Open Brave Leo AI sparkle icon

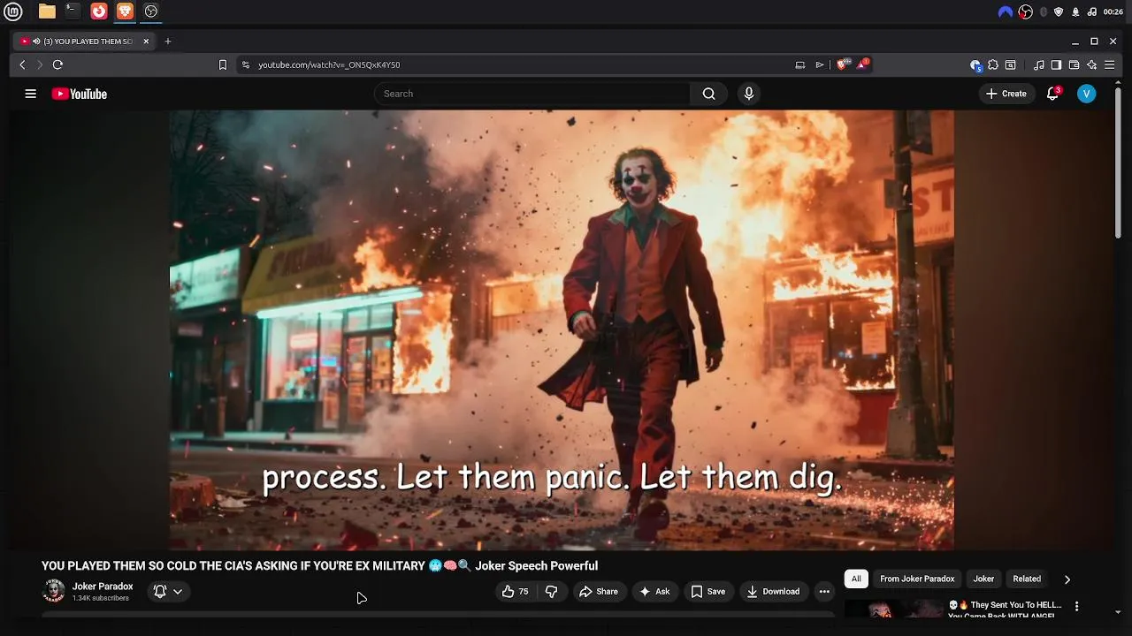[x=1092, y=64]
